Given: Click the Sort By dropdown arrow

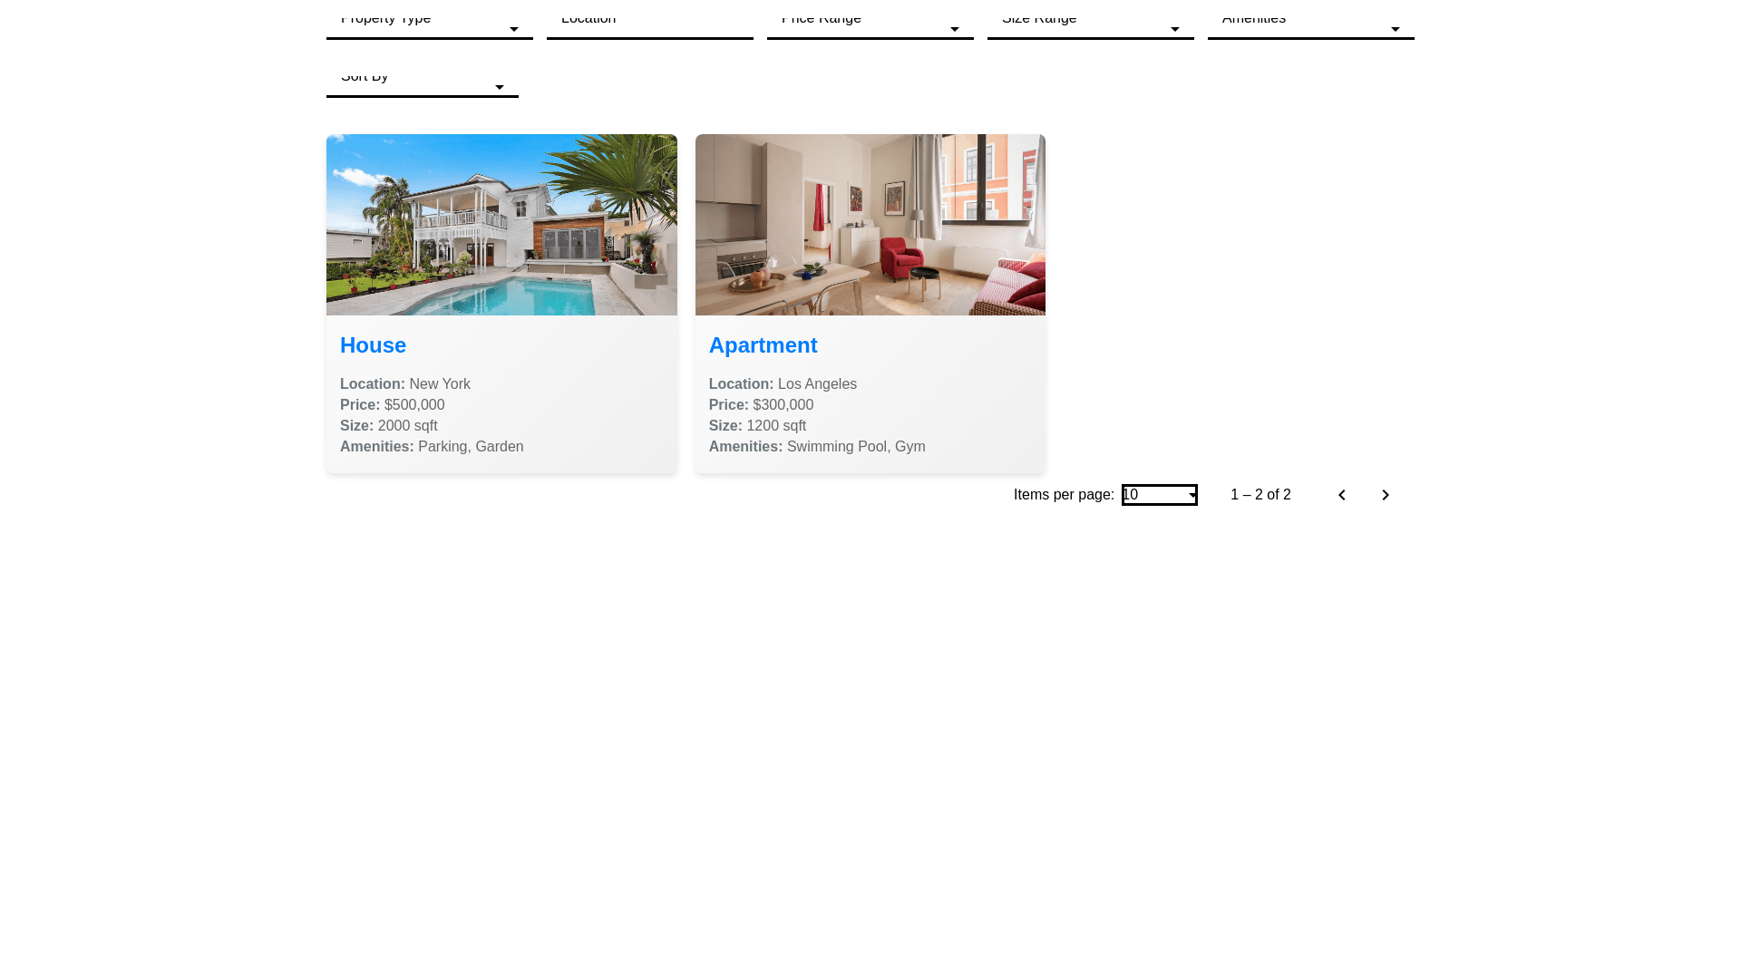Looking at the screenshot, I should [x=499, y=87].
